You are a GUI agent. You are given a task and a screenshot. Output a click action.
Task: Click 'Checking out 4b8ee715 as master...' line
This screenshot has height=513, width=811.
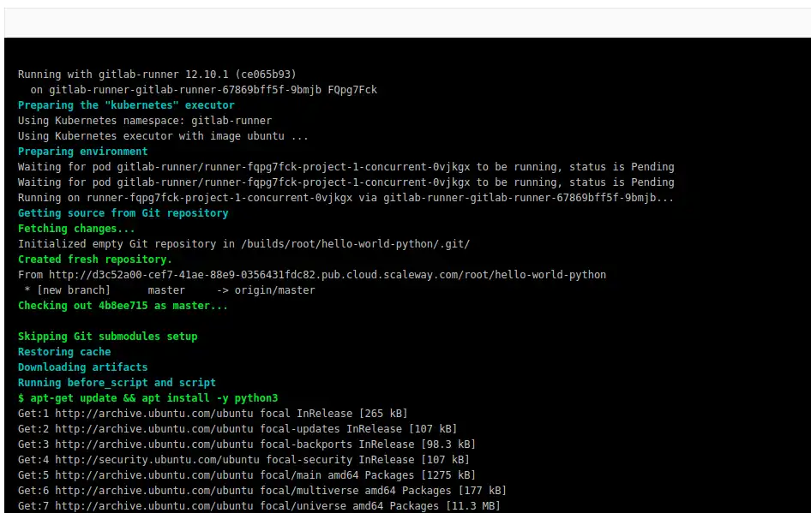[x=123, y=306]
